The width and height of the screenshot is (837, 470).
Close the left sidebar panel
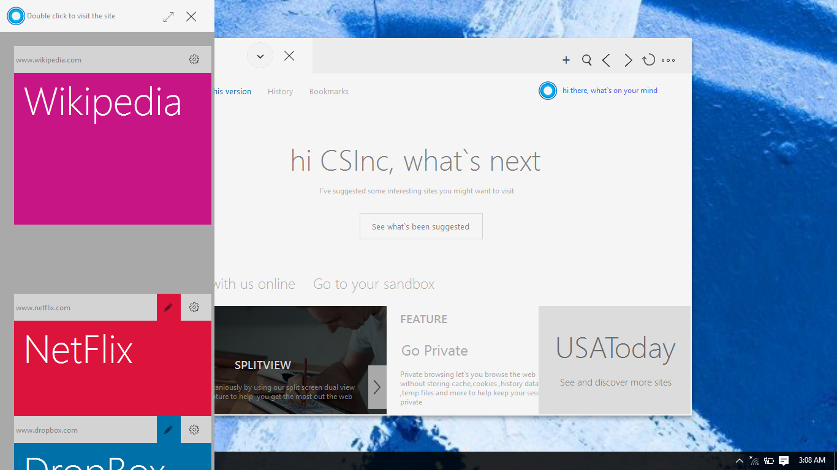coord(191,17)
